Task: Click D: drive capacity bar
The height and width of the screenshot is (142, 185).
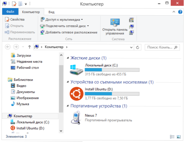Action: 112,94
